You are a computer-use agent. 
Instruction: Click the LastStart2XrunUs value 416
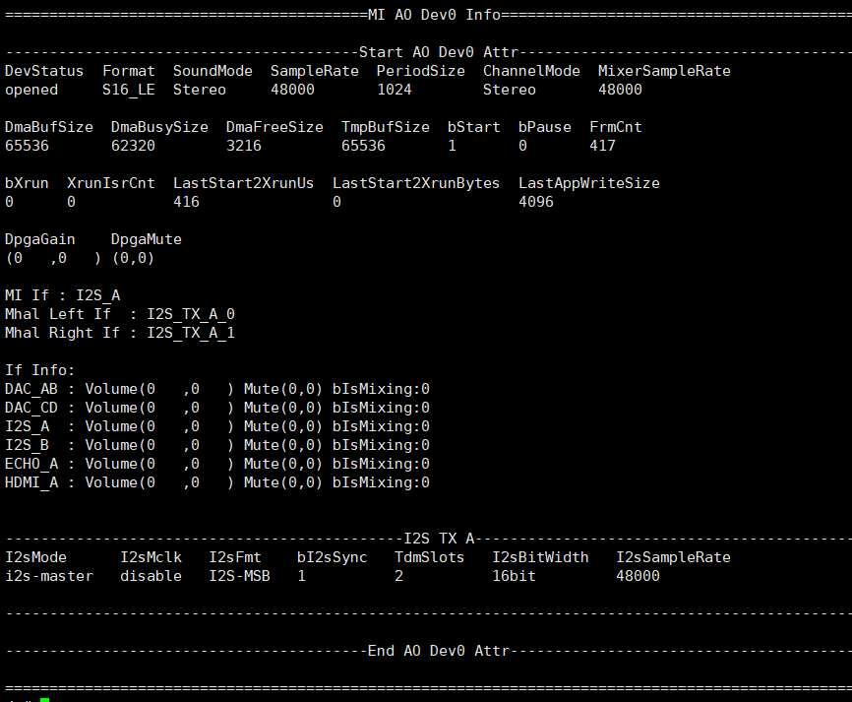click(186, 202)
